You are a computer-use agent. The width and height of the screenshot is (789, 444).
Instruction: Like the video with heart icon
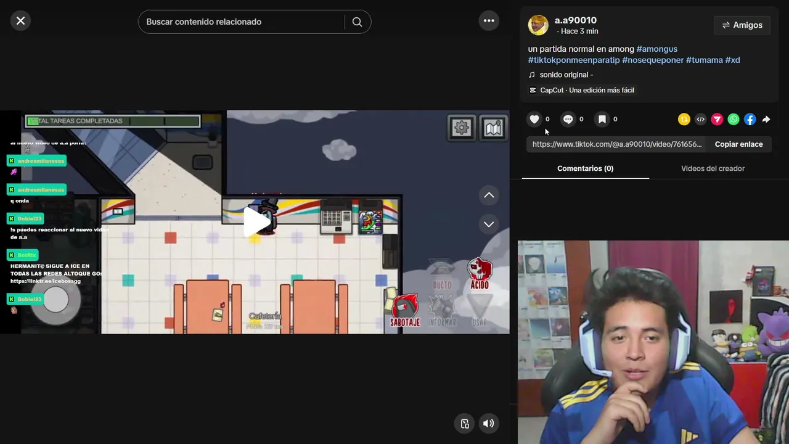[x=534, y=119]
